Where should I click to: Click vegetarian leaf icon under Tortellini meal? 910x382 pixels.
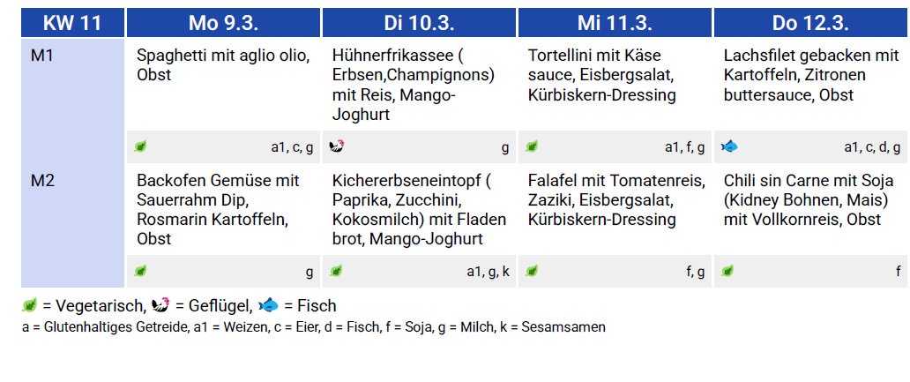533,146
